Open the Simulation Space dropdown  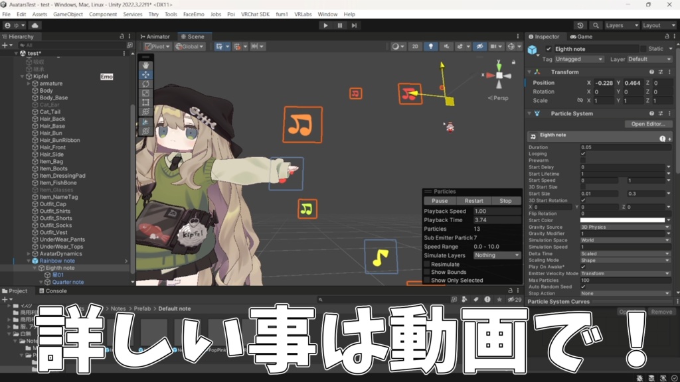coord(625,240)
